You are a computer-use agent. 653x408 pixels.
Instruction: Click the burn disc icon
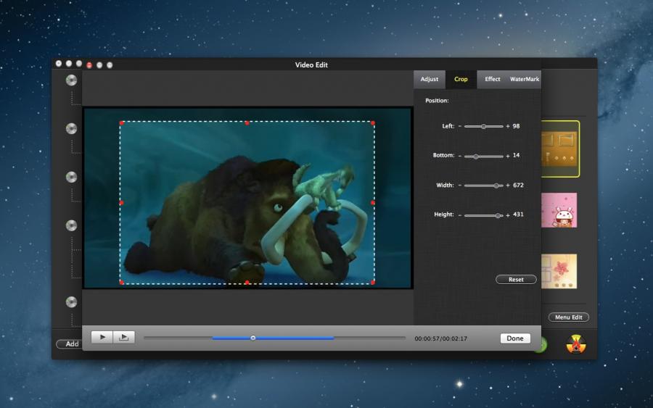576,344
